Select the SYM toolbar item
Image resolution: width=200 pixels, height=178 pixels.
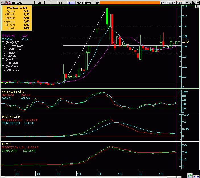click(x=88, y=2)
